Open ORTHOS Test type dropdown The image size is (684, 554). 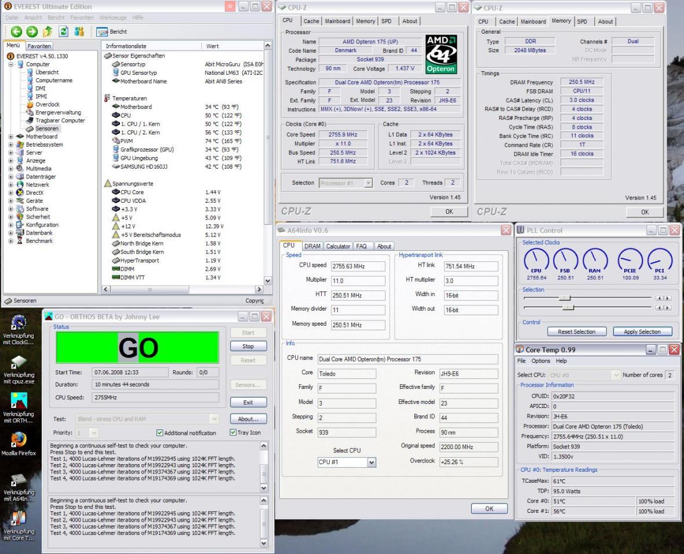214,419
